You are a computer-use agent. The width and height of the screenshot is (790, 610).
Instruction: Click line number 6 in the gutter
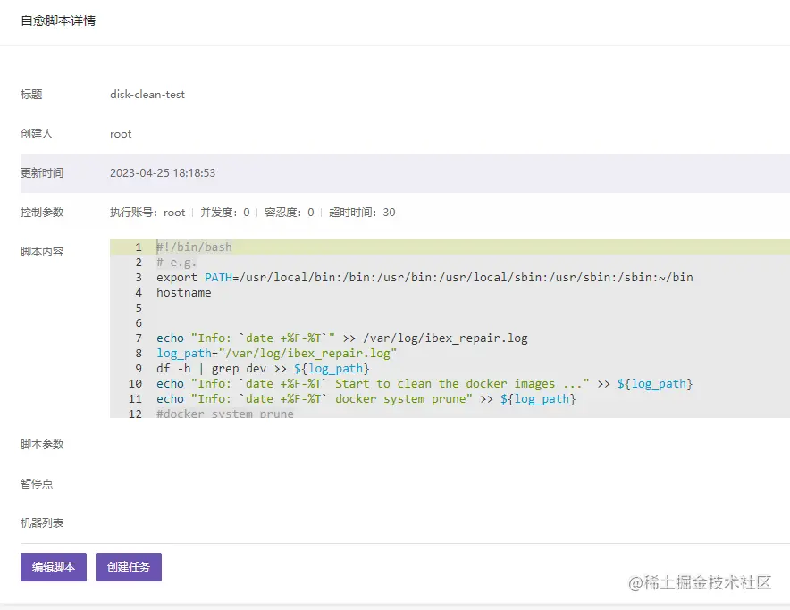click(x=138, y=323)
